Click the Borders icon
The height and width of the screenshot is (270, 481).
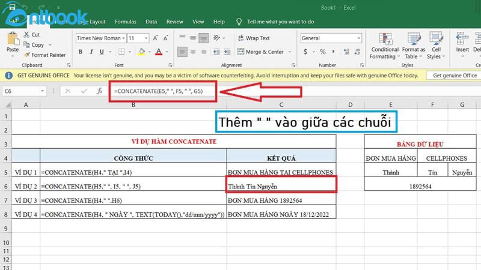(x=122, y=52)
